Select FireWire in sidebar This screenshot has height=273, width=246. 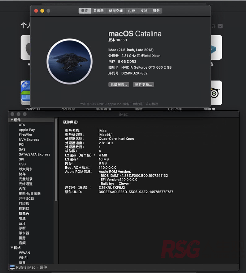[26, 135]
